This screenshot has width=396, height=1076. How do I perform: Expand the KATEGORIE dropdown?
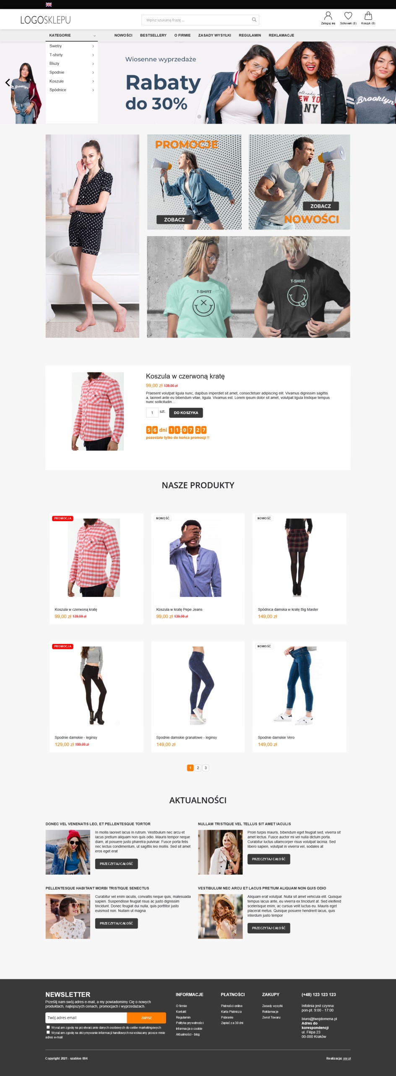tap(72, 35)
